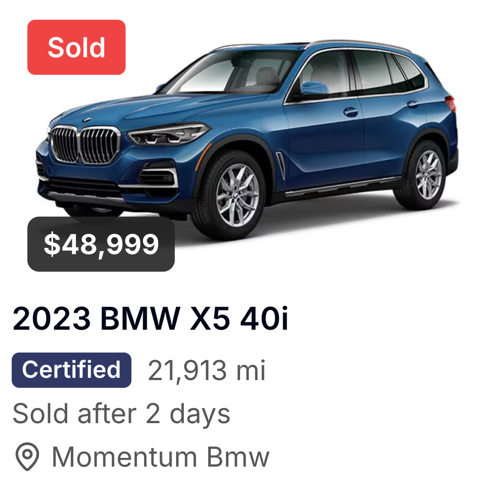Click the BMW emblem on the hood

pyautogui.click(x=87, y=120)
